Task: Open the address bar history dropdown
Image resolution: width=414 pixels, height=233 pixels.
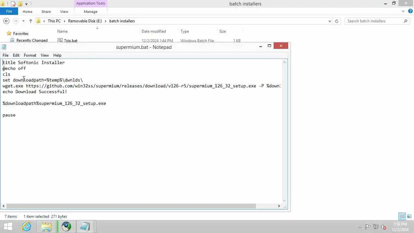Action: click(330, 21)
